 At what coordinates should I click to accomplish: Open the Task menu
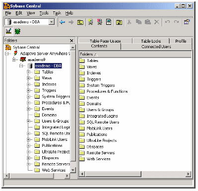point(57,13)
